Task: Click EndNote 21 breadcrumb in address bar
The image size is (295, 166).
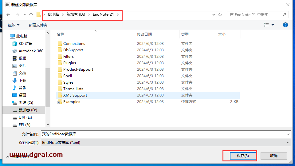Action: [x=103, y=14]
